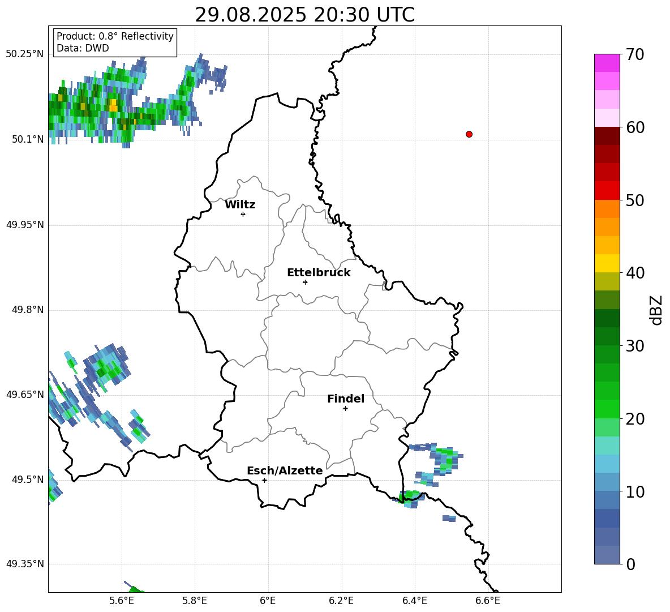The height and width of the screenshot is (612, 670).
Task: Click the 49.5°N latitude label
Action: (x=28, y=479)
